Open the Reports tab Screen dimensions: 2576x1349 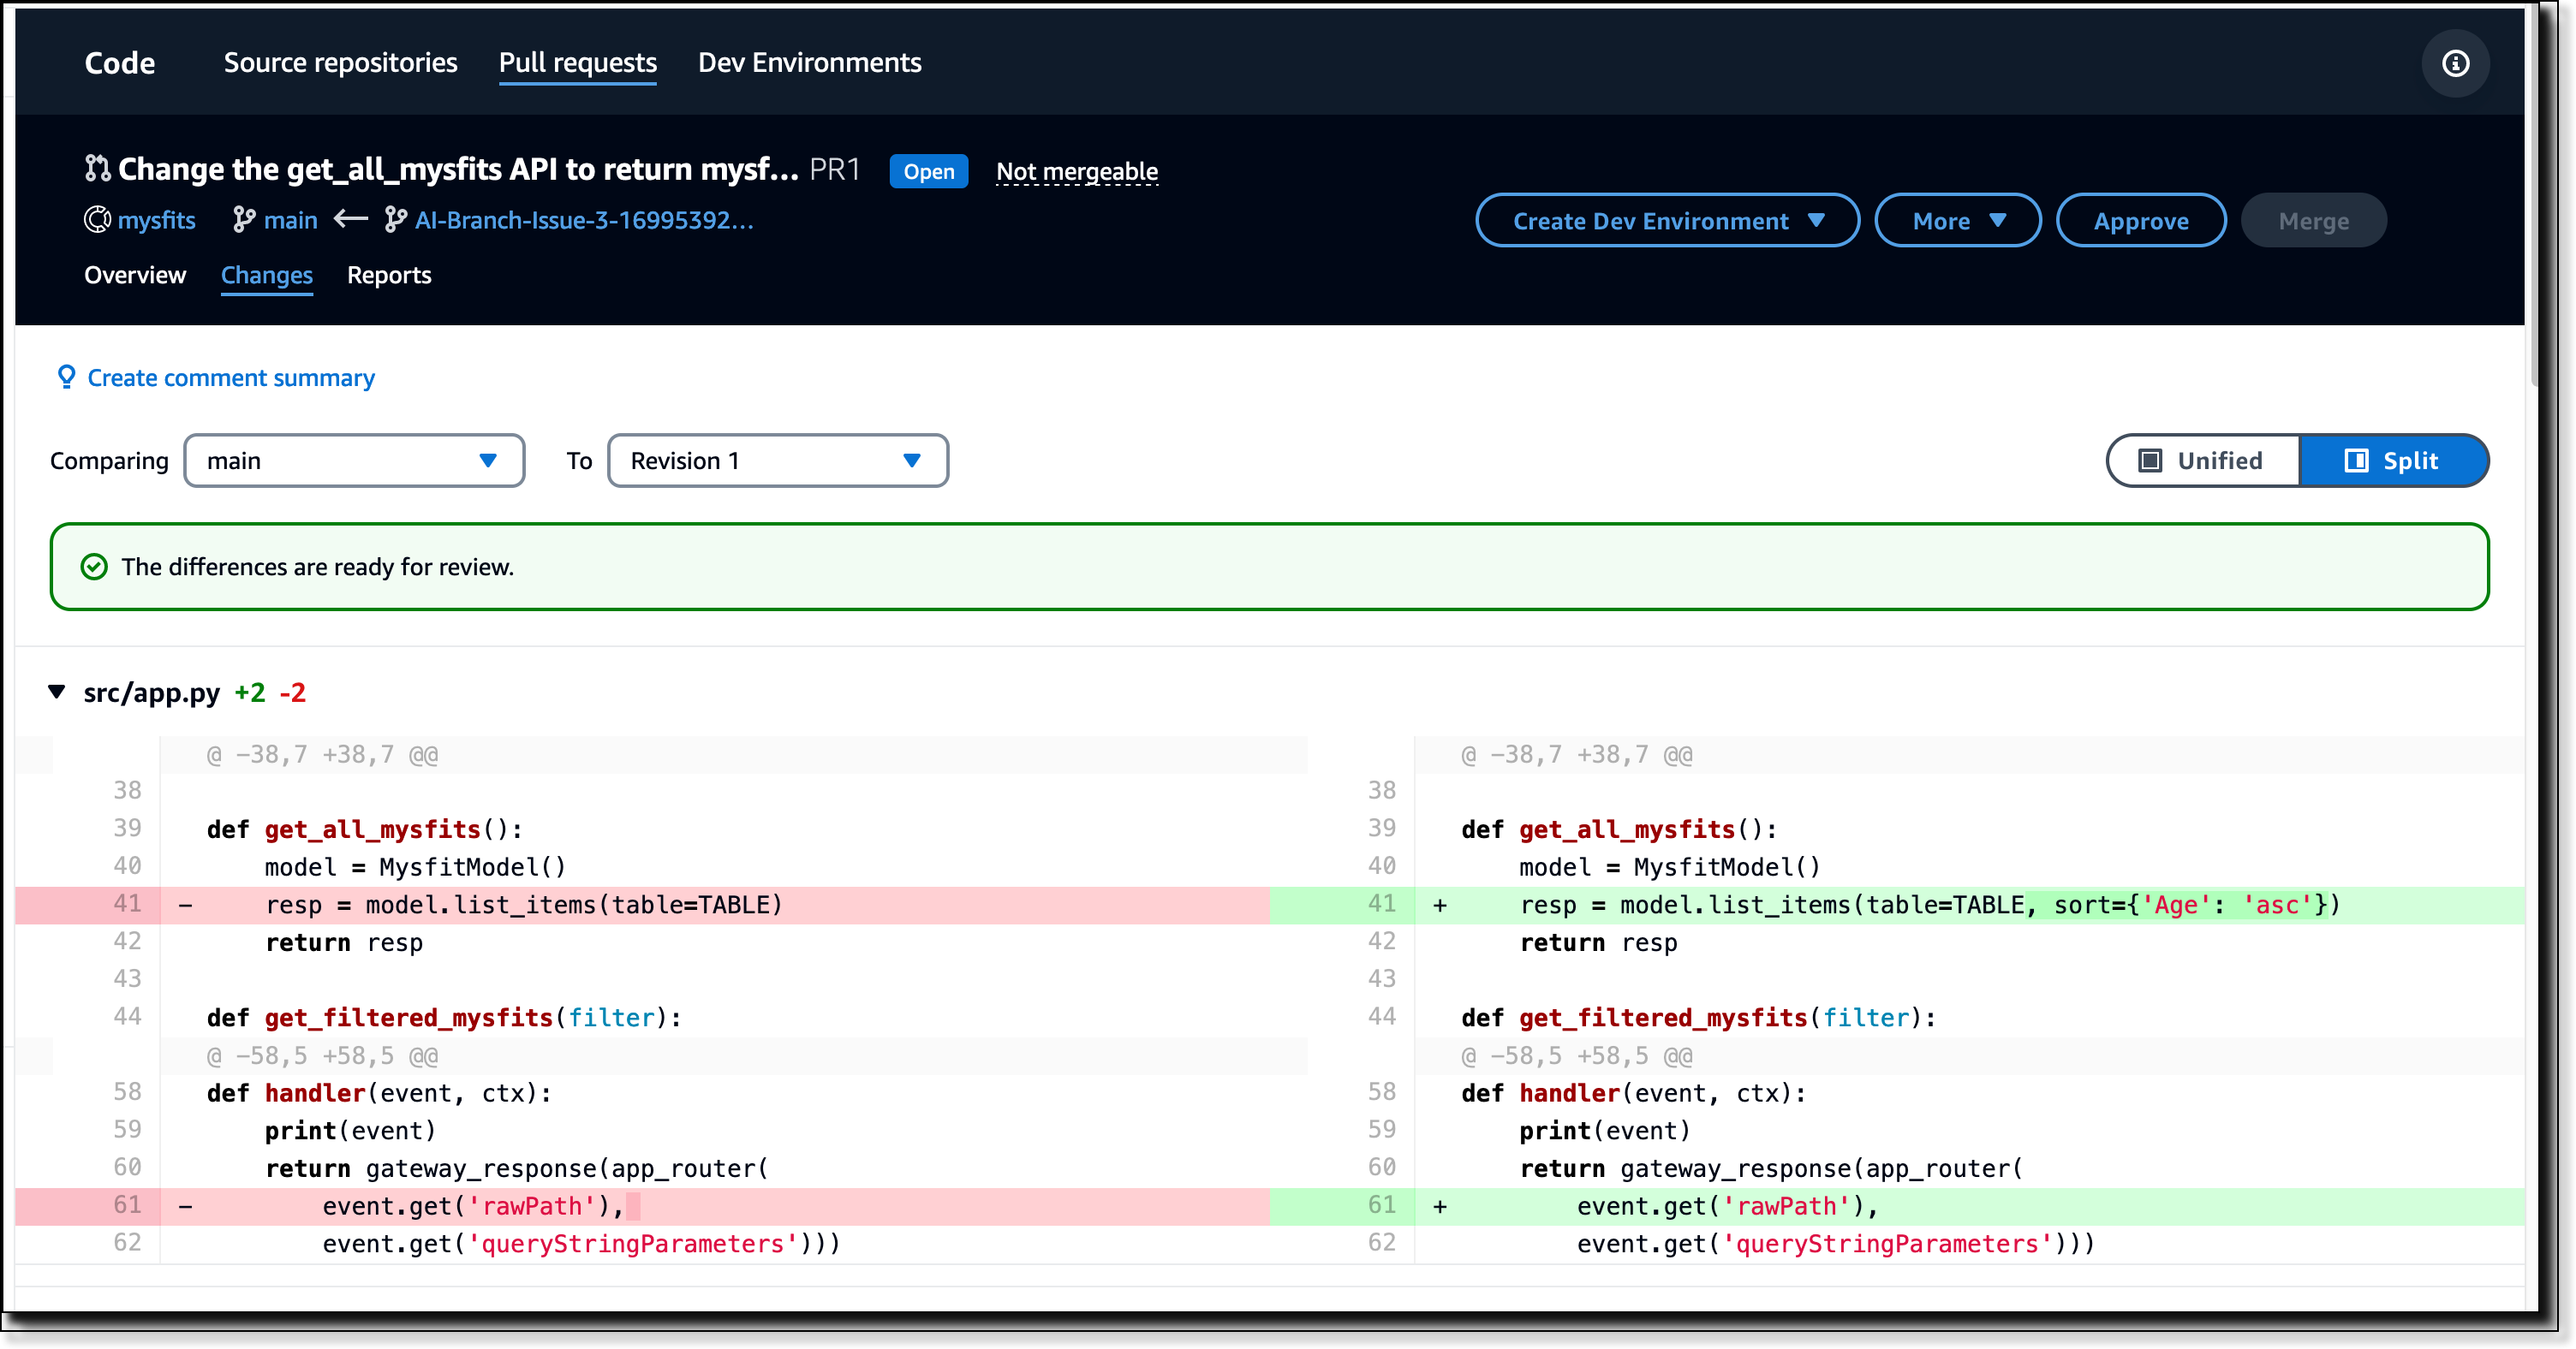tap(388, 275)
